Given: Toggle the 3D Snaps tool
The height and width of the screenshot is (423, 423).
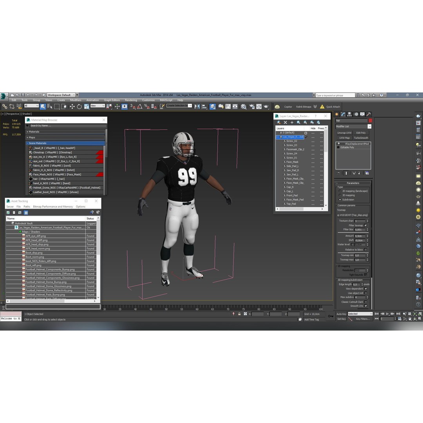Looking at the screenshot, I should 133,107.
